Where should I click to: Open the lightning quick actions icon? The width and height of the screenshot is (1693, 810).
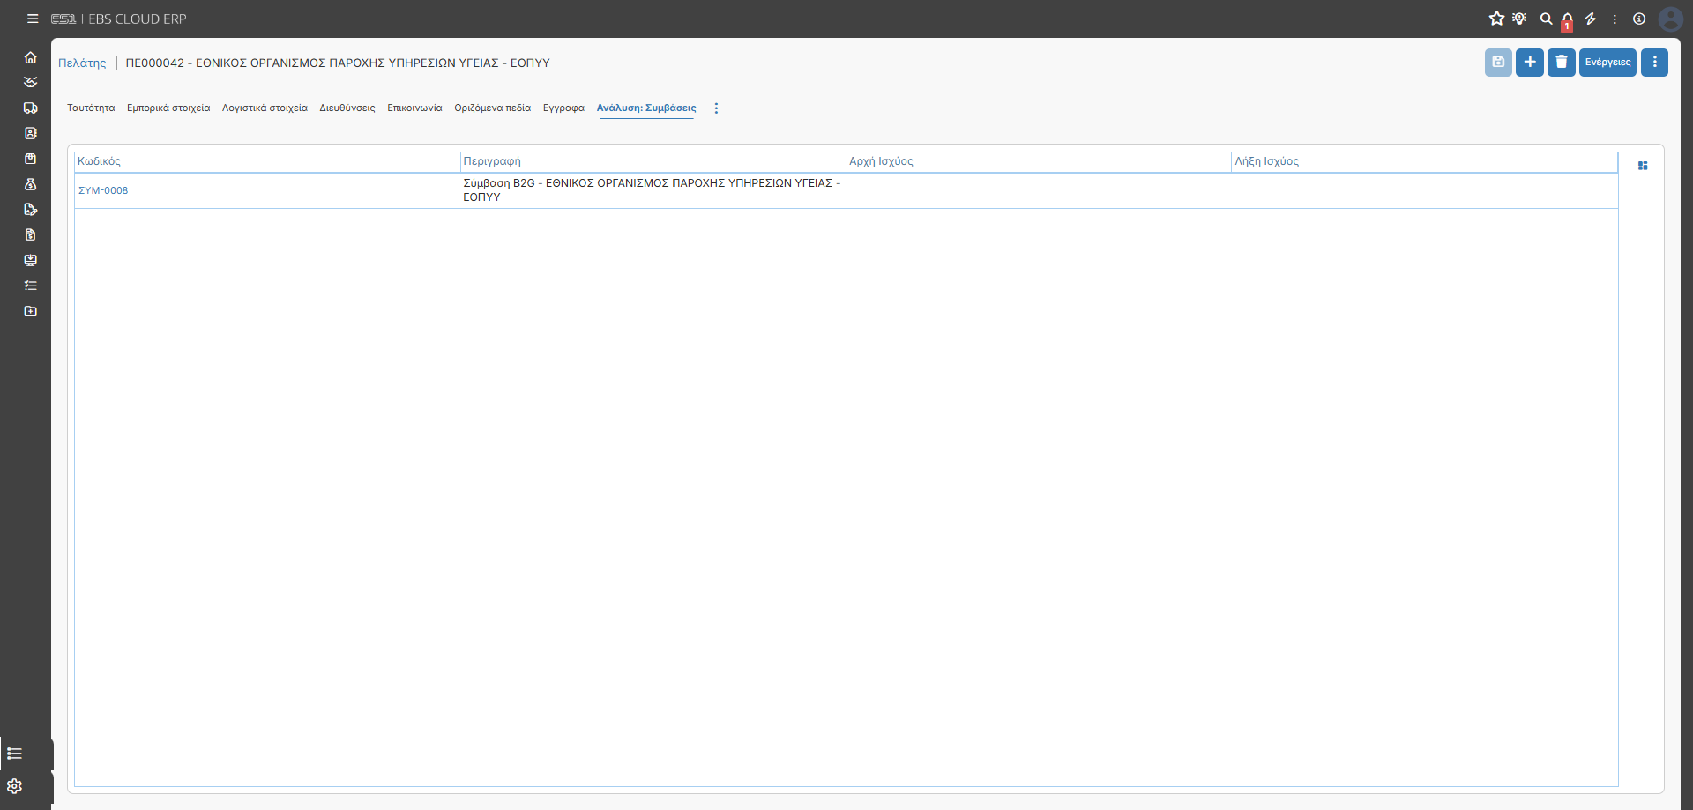[x=1591, y=19]
